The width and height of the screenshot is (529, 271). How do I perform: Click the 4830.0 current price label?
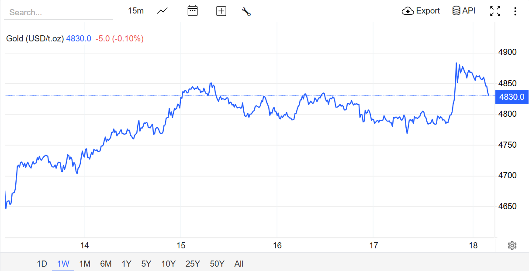pos(512,97)
